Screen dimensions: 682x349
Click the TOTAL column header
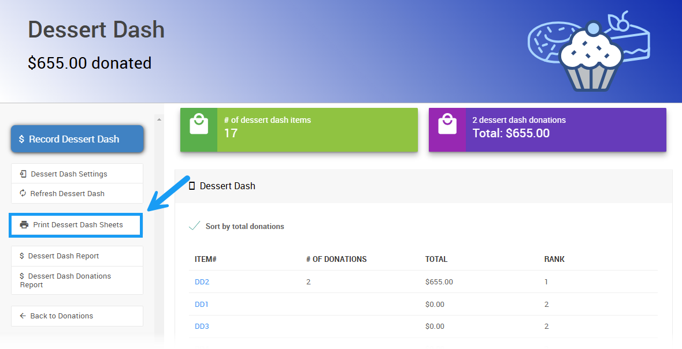[436, 259]
